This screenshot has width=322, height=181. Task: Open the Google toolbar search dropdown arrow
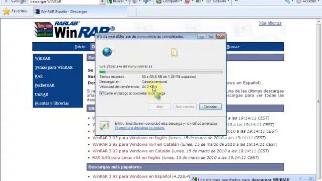pyautogui.click(x=103, y=2)
